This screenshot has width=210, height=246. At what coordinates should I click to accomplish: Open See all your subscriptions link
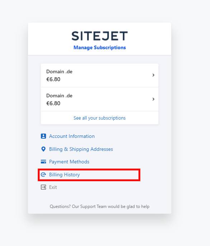tap(100, 118)
